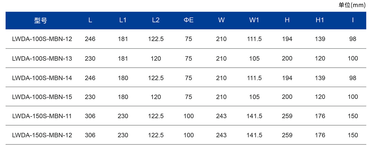Click the H1 column header

click(x=320, y=20)
